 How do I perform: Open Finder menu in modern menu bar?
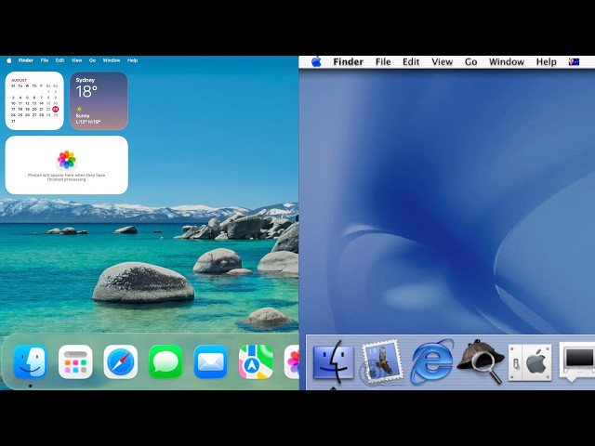(x=26, y=60)
